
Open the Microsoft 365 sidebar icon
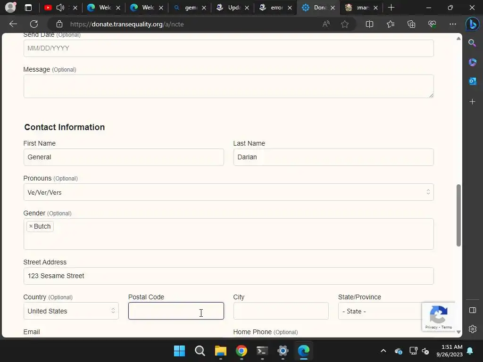point(472,62)
